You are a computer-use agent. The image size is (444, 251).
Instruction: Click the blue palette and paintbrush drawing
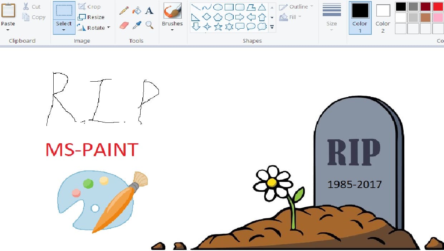102,202
